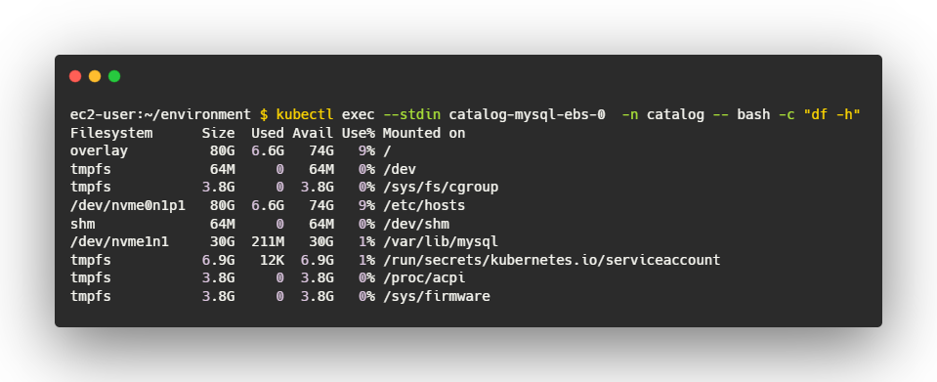
Task: Click the bash word in the command
Action: point(753,114)
